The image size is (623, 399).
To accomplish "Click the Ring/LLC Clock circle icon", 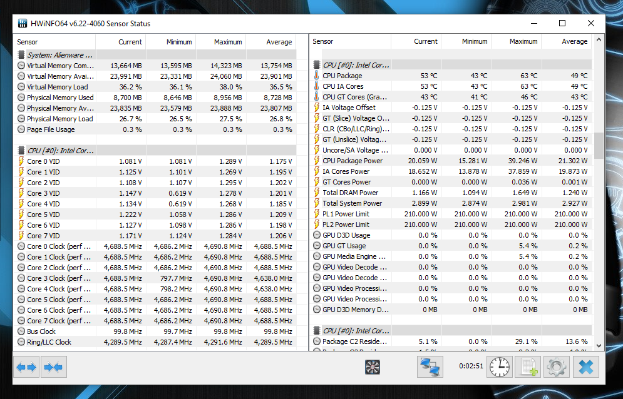I will coord(21,342).
